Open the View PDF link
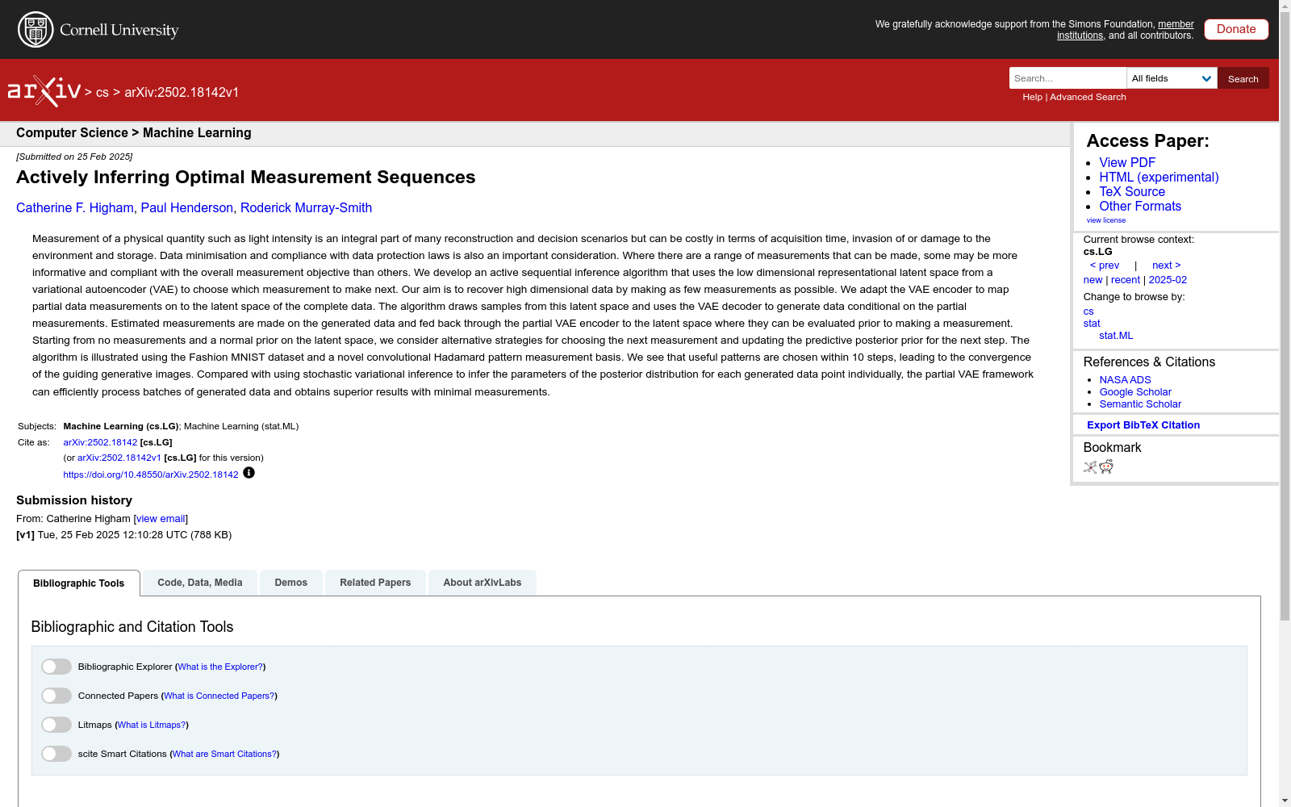This screenshot has height=807, width=1291. point(1127,162)
